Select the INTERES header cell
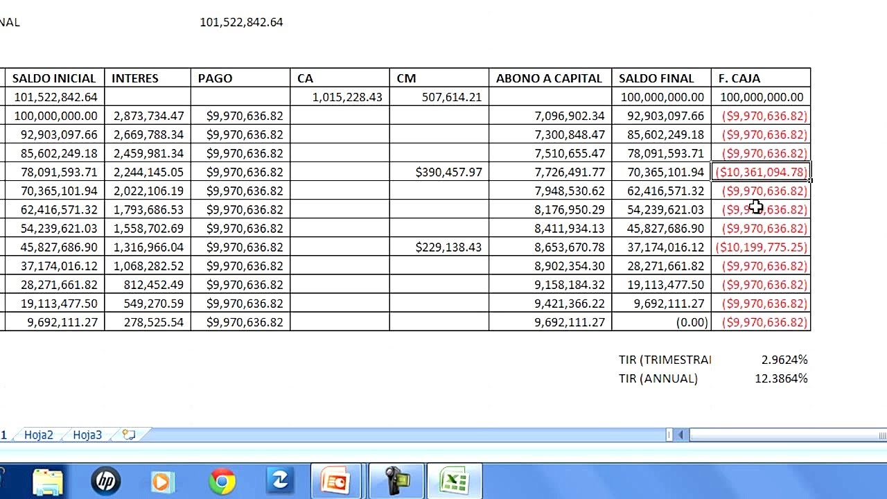887x499 pixels. (148, 78)
